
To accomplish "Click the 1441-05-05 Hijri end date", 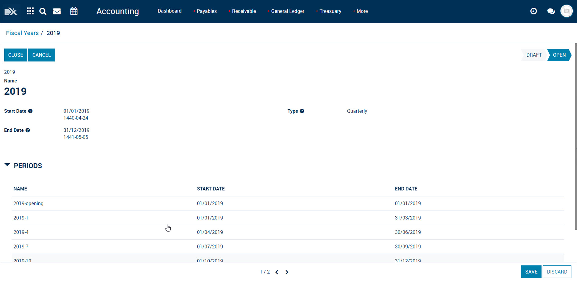I will pos(76,137).
